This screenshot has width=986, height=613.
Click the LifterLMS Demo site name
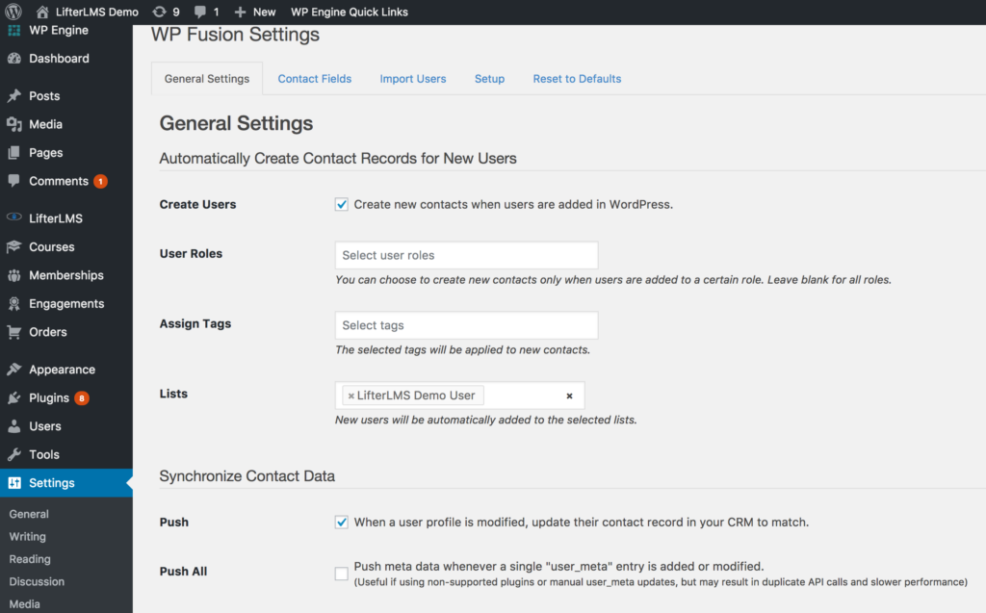pos(97,12)
